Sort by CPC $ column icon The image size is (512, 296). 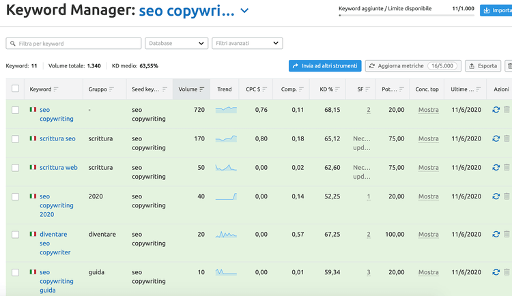pyautogui.click(x=264, y=89)
